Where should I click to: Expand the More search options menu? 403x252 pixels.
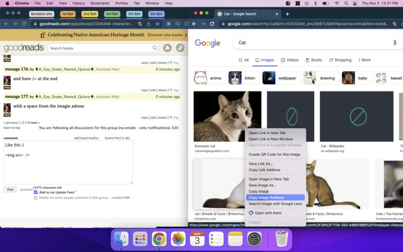pyautogui.click(x=363, y=60)
